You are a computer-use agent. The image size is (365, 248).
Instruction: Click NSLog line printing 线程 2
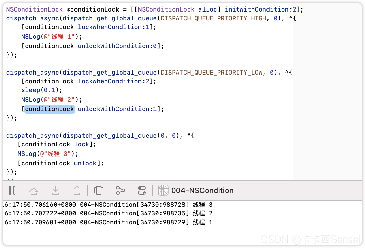(x=52, y=100)
